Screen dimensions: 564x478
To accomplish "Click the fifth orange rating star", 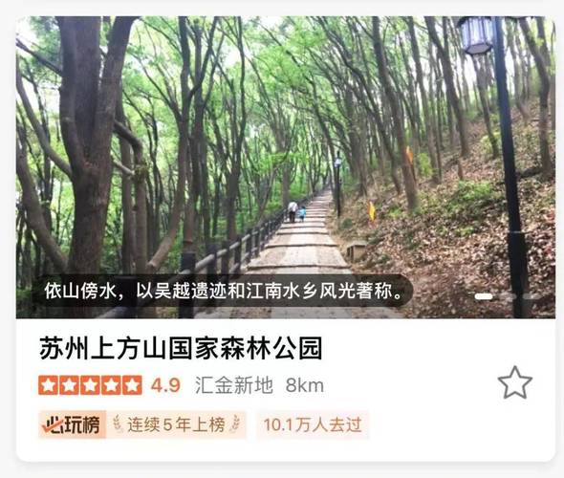I will tap(132, 385).
